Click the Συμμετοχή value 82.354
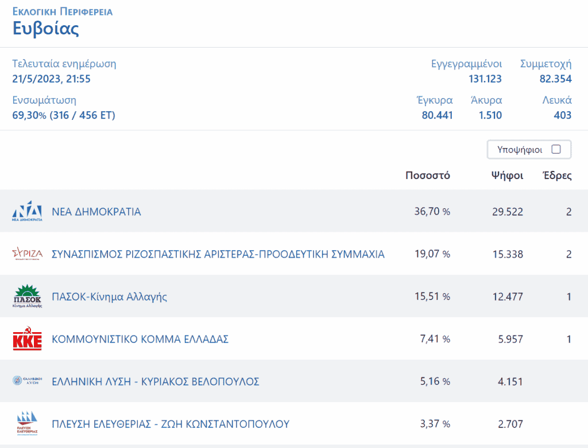 tap(555, 79)
